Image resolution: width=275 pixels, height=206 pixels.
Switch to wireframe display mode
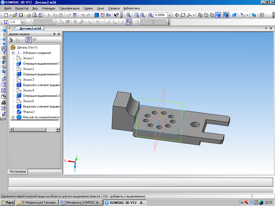click(200, 15)
